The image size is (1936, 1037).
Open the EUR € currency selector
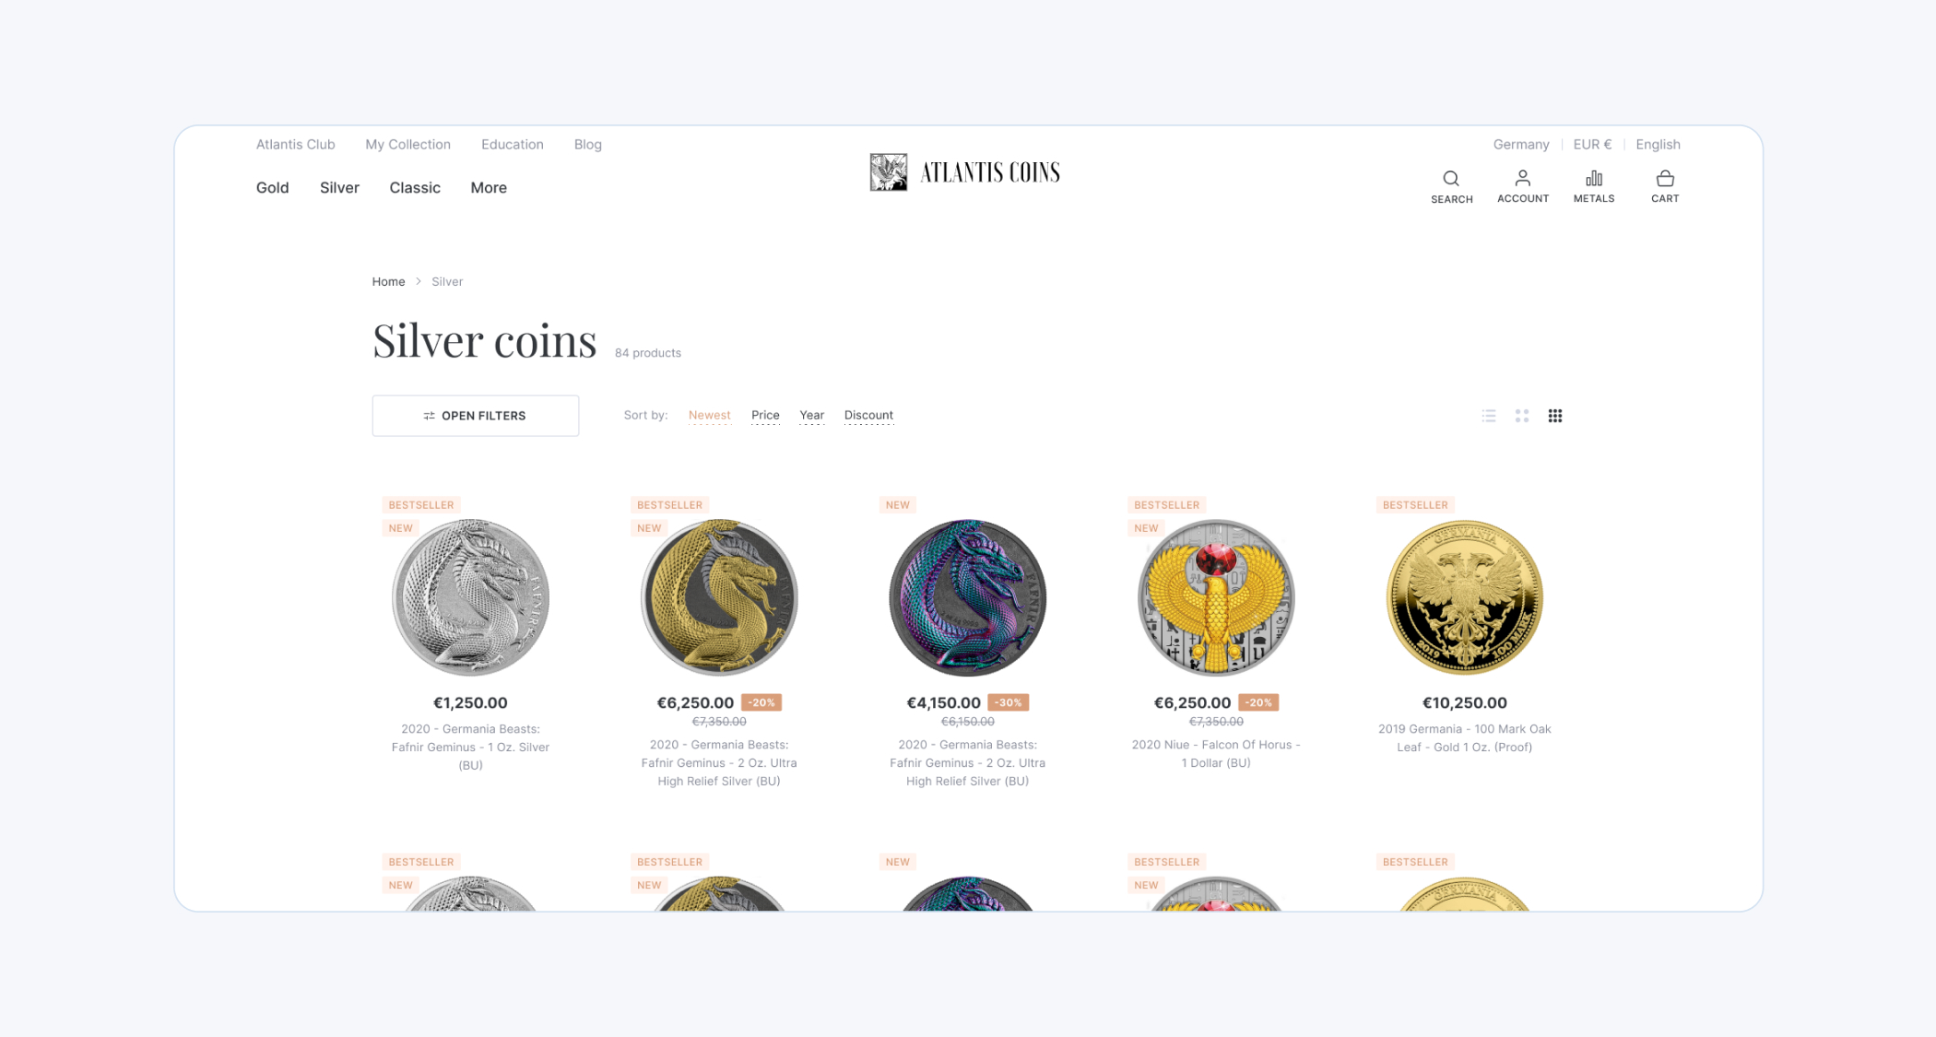pos(1592,144)
